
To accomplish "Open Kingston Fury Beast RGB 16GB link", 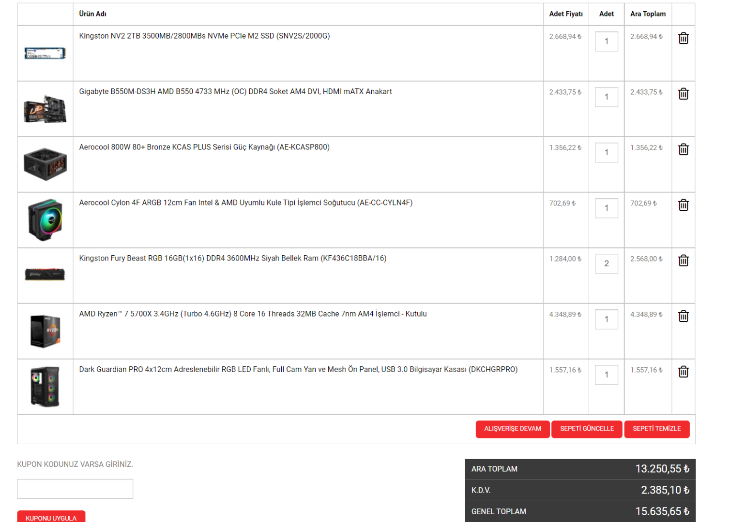I will [233, 259].
